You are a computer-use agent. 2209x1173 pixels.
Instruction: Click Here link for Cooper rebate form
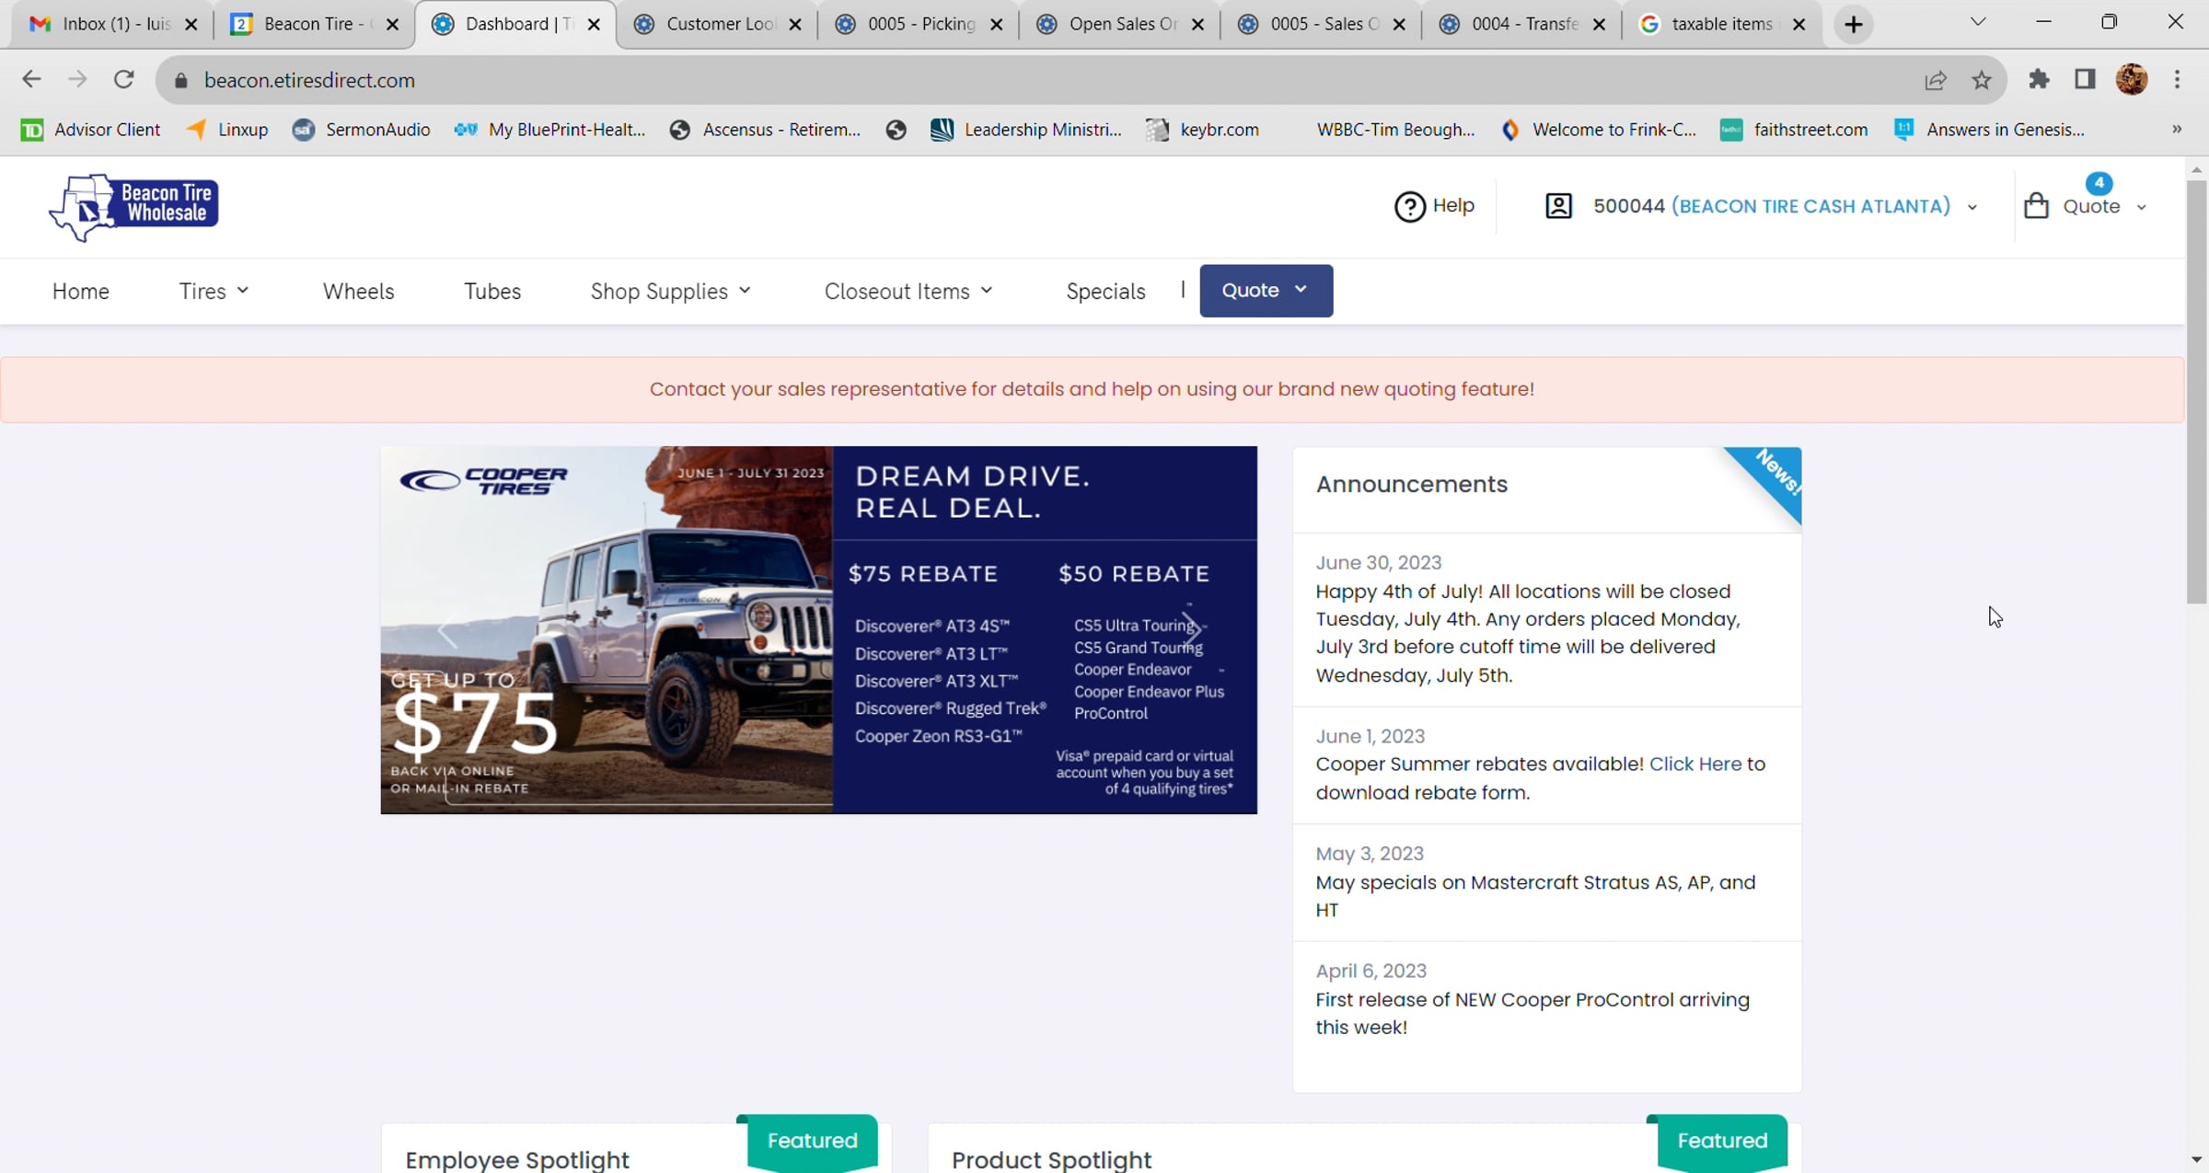tap(1694, 764)
